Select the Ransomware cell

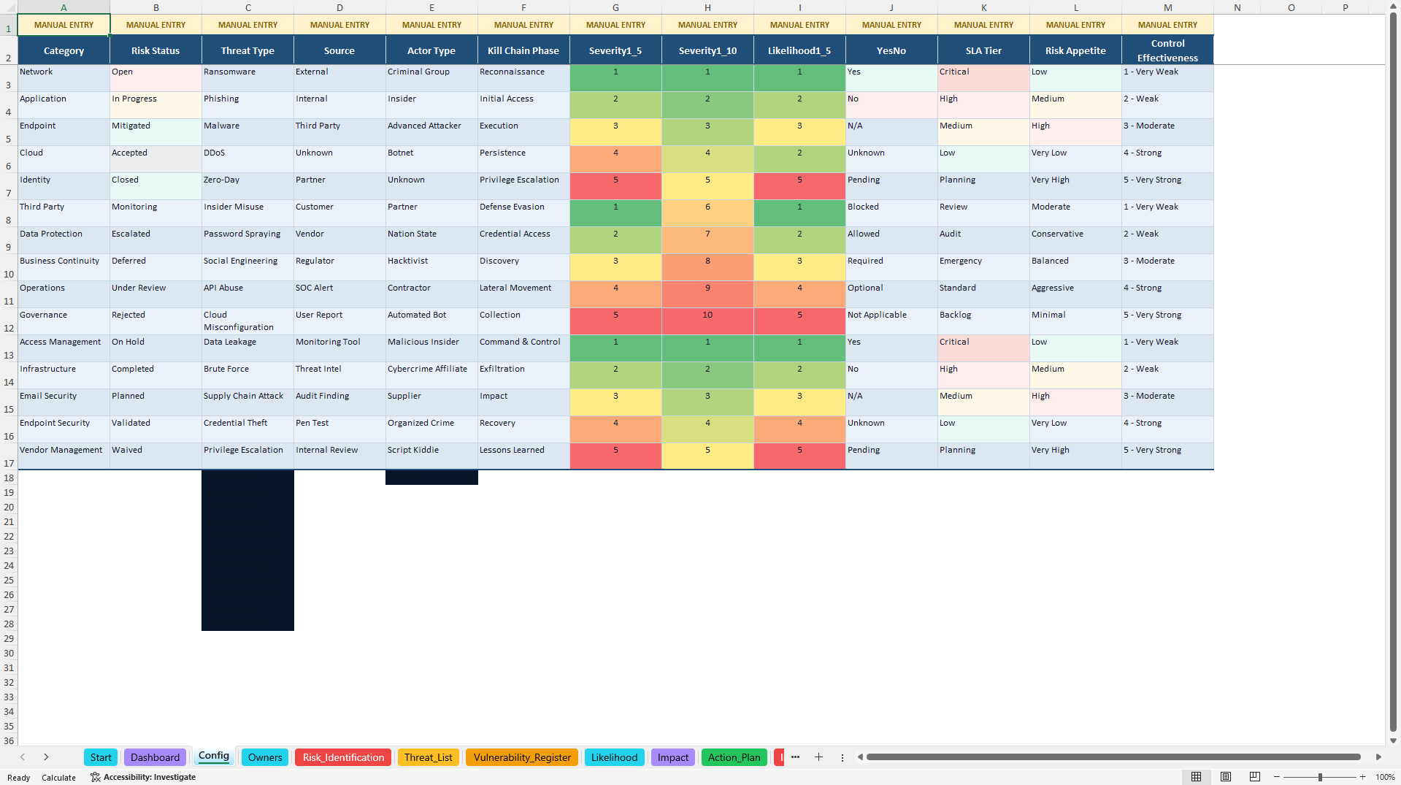point(247,78)
